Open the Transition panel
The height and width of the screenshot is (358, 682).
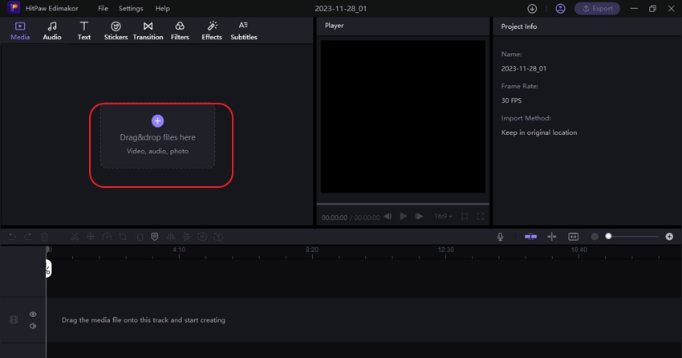coord(148,31)
